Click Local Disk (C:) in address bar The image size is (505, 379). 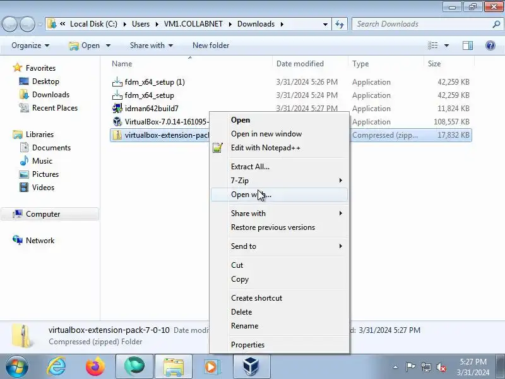(93, 24)
